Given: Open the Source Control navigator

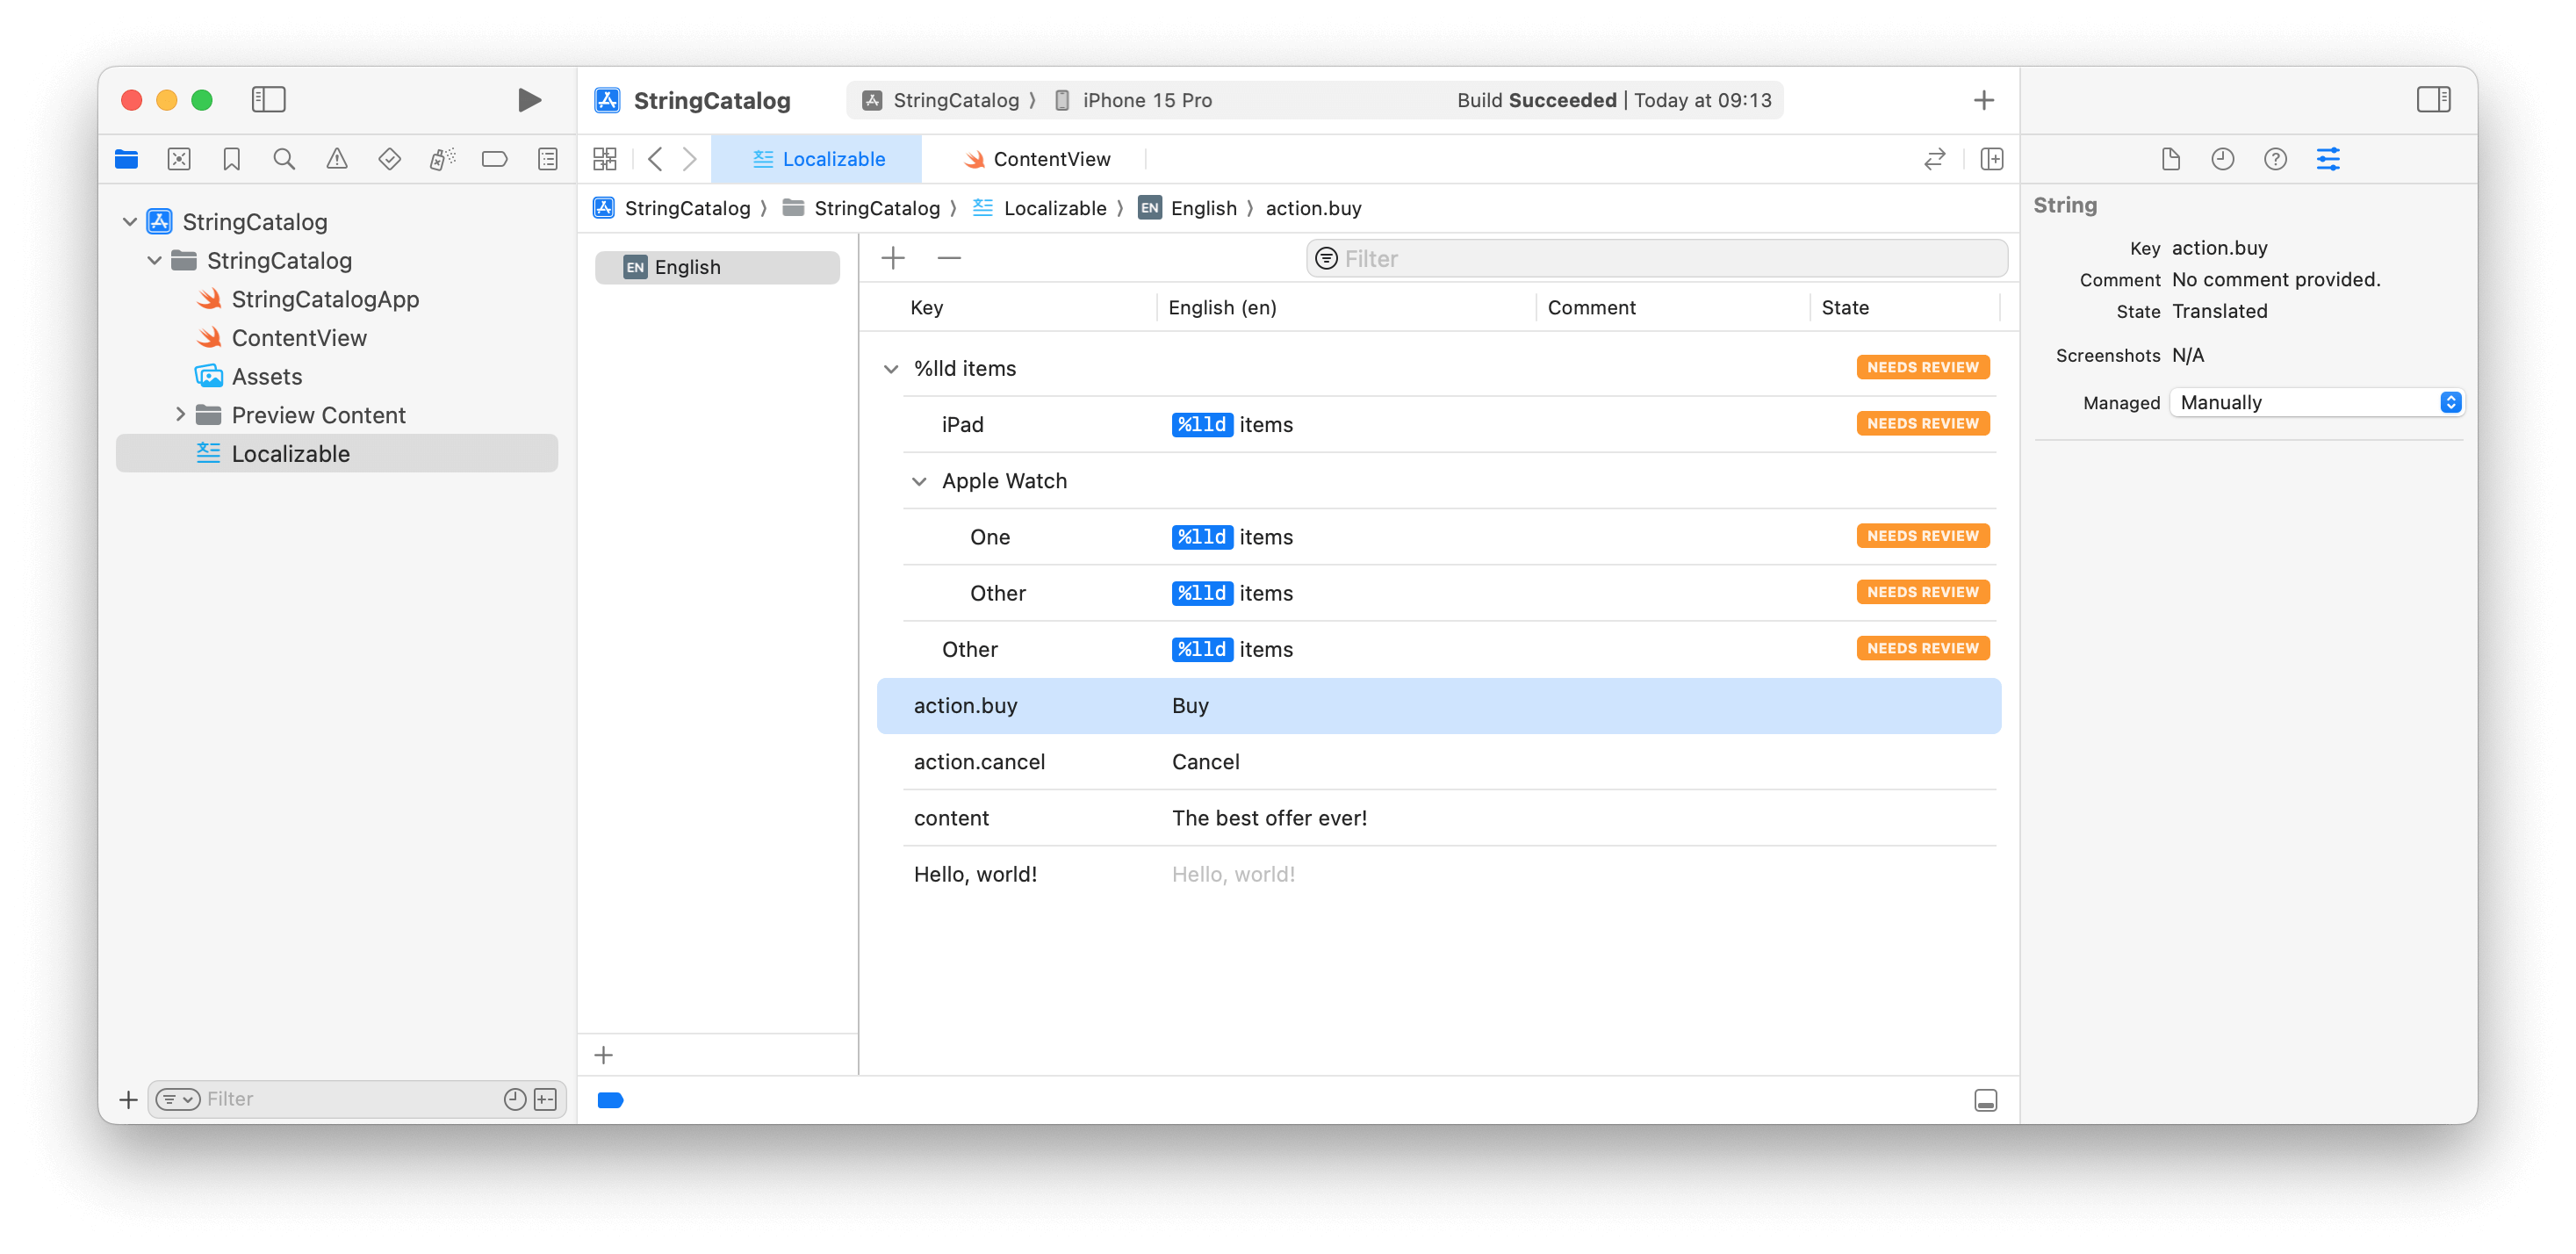Looking at the screenshot, I should [x=179, y=159].
